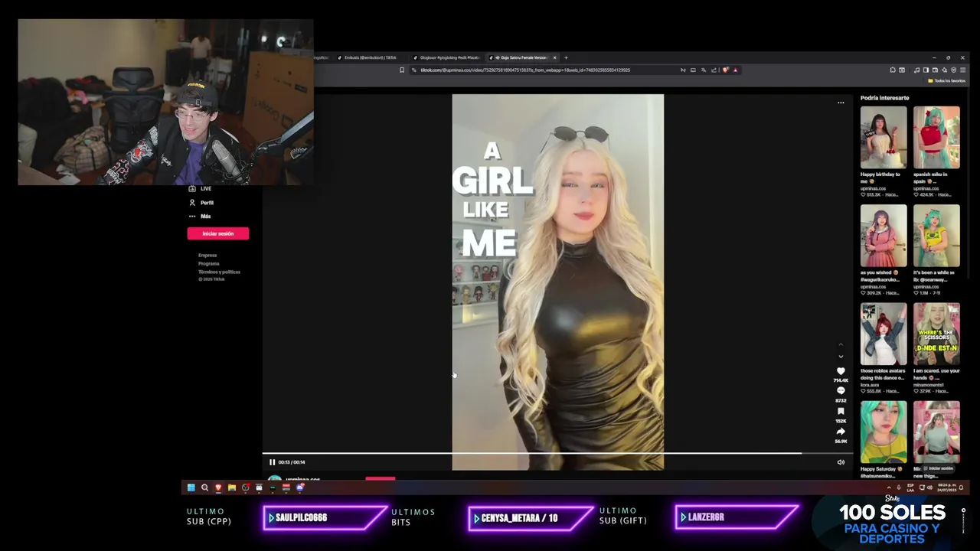Open 'Happy birthday to me' suggested video

click(x=884, y=138)
